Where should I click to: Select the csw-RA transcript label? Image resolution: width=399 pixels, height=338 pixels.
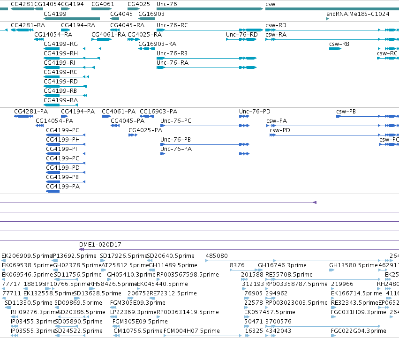coord(276,34)
